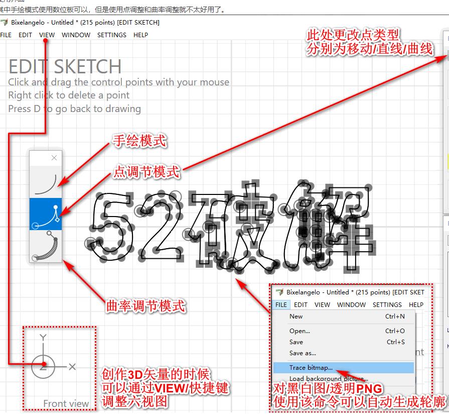Click the highlighted FILE tab in inset window
Screen dimensions: 449x414
[280, 304]
